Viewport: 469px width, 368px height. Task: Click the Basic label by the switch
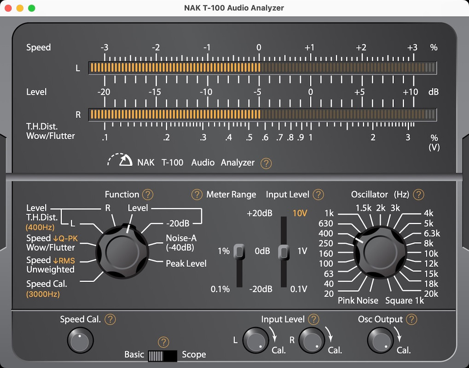pyautogui.click(x=134, y=355)
